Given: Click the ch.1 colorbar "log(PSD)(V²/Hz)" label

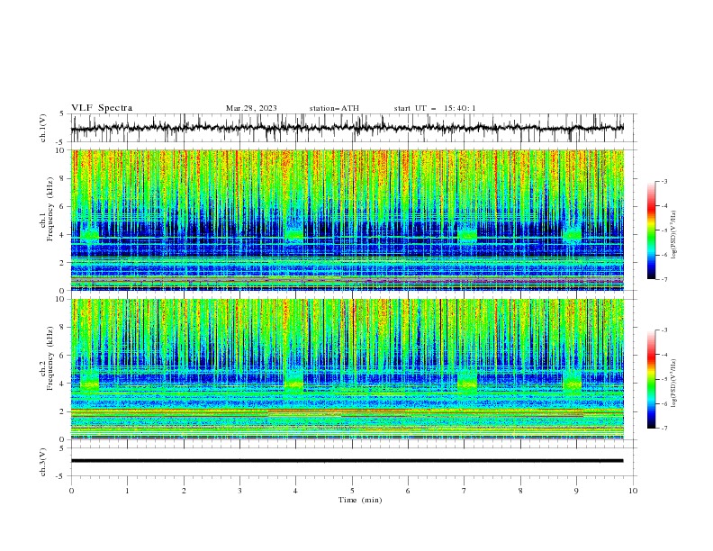Looking at the screenshot, I should point(674,235).
